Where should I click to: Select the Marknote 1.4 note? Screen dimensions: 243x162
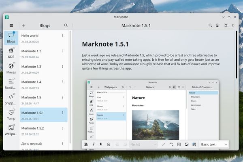point(44,85)
